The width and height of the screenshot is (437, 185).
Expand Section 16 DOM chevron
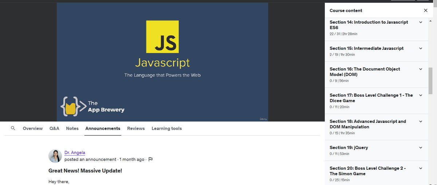click(421, 69)
